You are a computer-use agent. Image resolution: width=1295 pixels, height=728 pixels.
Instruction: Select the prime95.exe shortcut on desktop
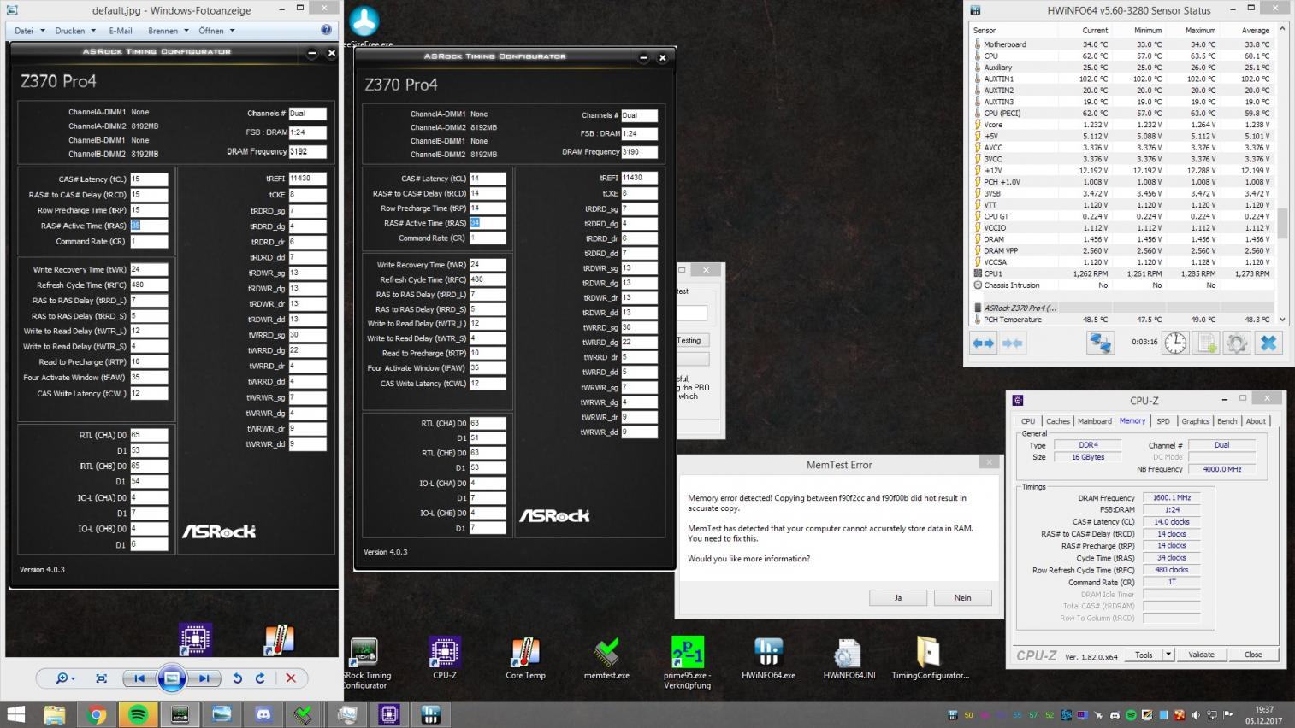(x=688, y=662)
